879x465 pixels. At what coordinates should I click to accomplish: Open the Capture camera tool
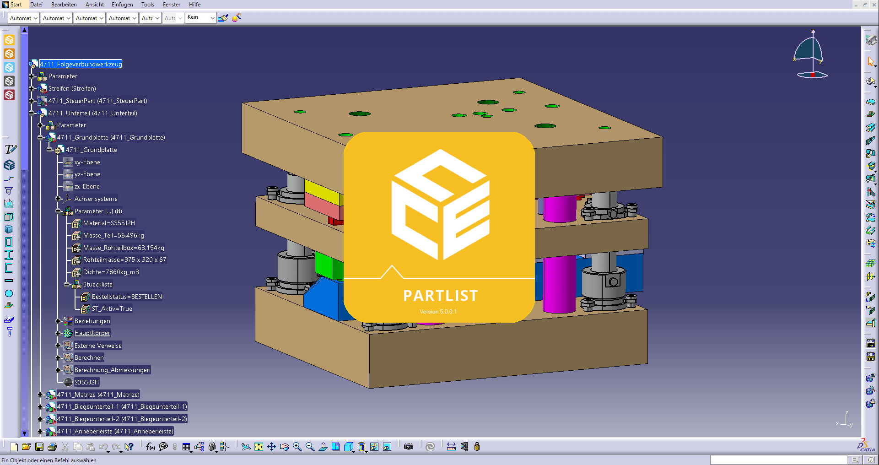[409, 447]
